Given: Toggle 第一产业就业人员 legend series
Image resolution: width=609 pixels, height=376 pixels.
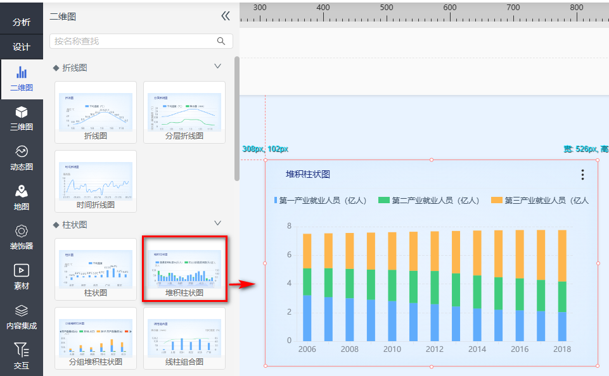Looking at the screenshot, I should 321,201.
